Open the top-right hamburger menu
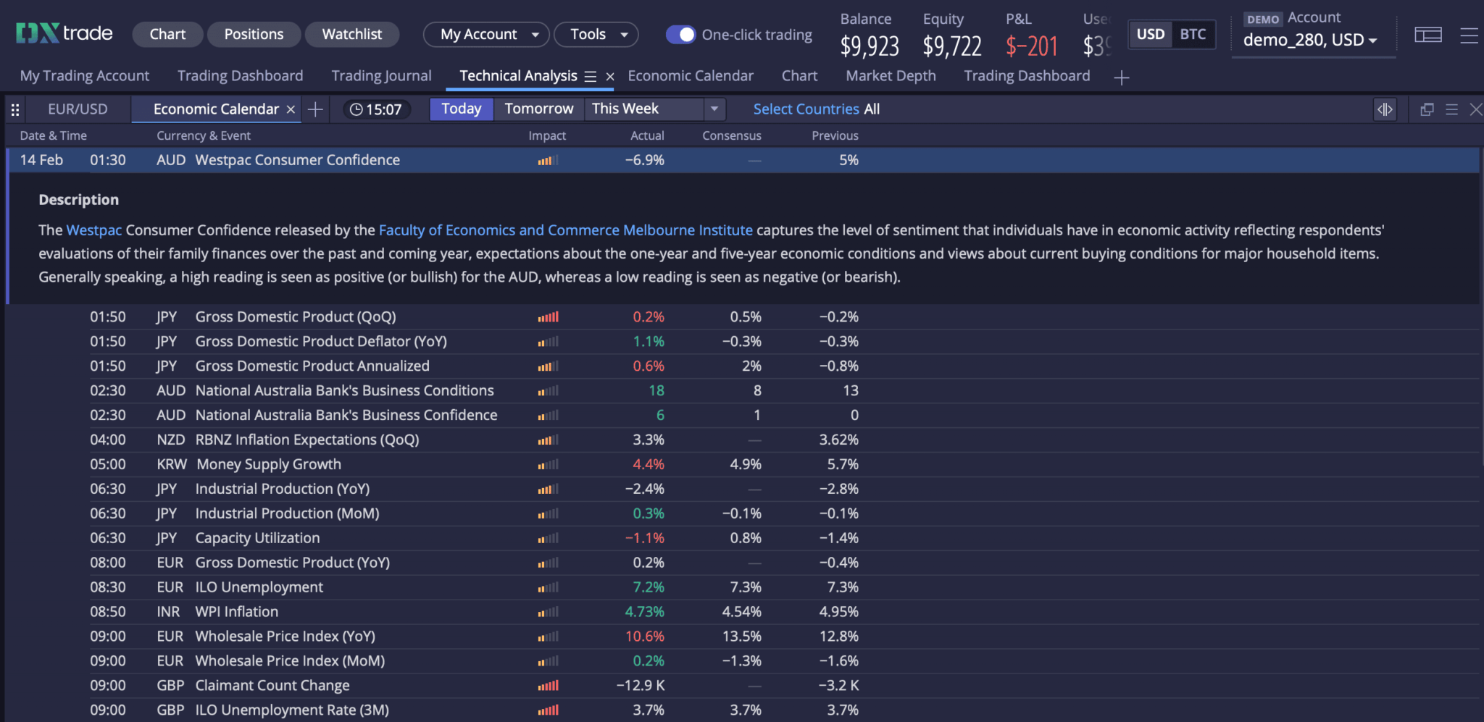The height and width of the screenshot is (722, 1484). point(1471,35)
